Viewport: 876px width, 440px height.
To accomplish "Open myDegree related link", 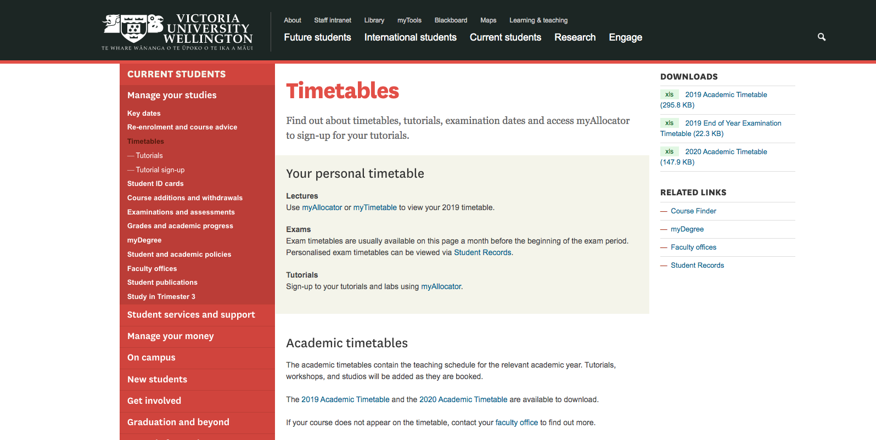I will [687, 229].
